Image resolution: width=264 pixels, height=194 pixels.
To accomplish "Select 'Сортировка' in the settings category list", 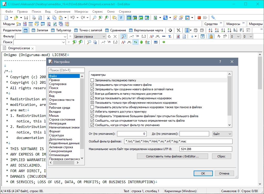I will coord(58,84).
